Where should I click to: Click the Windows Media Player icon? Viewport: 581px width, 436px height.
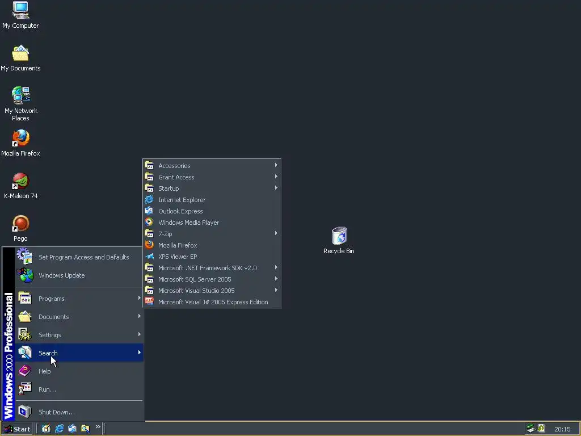149,222
